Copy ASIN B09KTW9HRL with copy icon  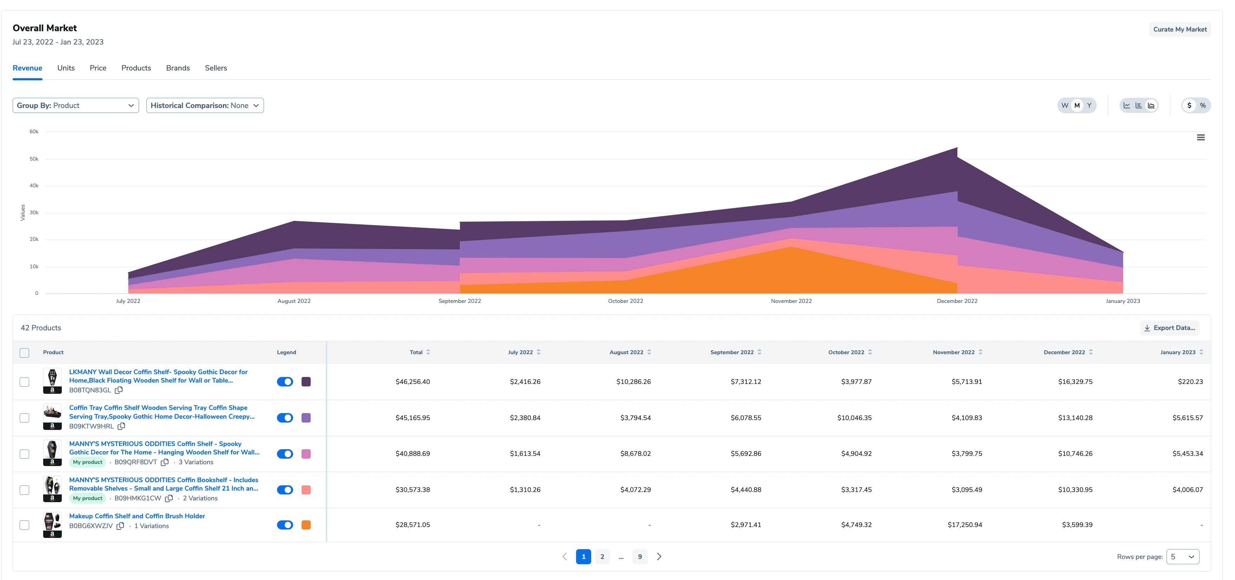[x=122, y=426]
